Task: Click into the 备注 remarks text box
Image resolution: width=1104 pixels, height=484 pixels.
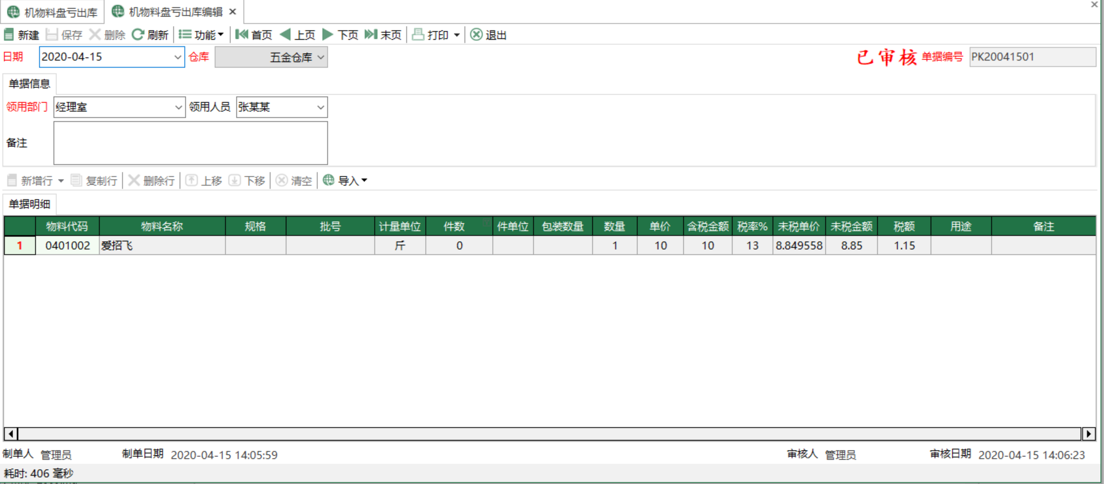Action: [190, 143]
